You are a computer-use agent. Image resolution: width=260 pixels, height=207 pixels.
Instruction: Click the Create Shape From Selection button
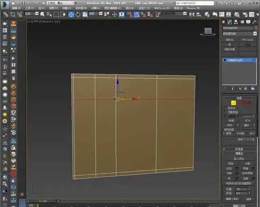click(x=239, y=184)
